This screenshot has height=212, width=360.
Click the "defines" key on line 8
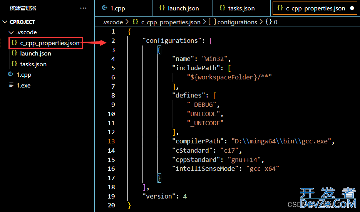pos(189,96)
